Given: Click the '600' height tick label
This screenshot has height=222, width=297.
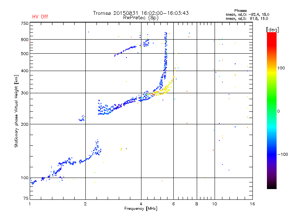Looking at the screenshot, I should 25,40.
